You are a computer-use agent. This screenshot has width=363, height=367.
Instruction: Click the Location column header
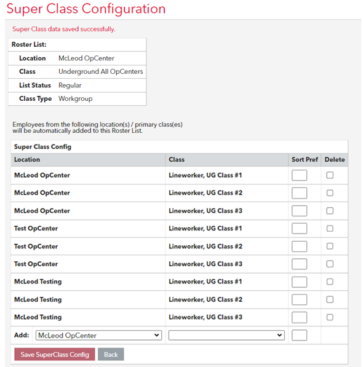[x=27, y=160]
